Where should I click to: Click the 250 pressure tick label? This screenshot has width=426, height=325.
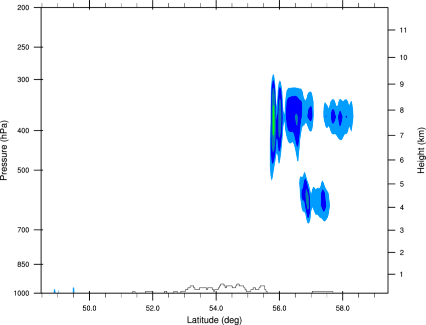point(24,47)
